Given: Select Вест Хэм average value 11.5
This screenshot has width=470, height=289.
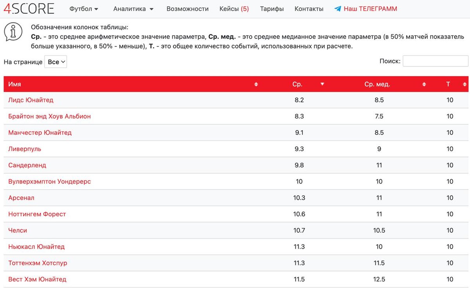Looking at the screenshot, I should (299, 280).
